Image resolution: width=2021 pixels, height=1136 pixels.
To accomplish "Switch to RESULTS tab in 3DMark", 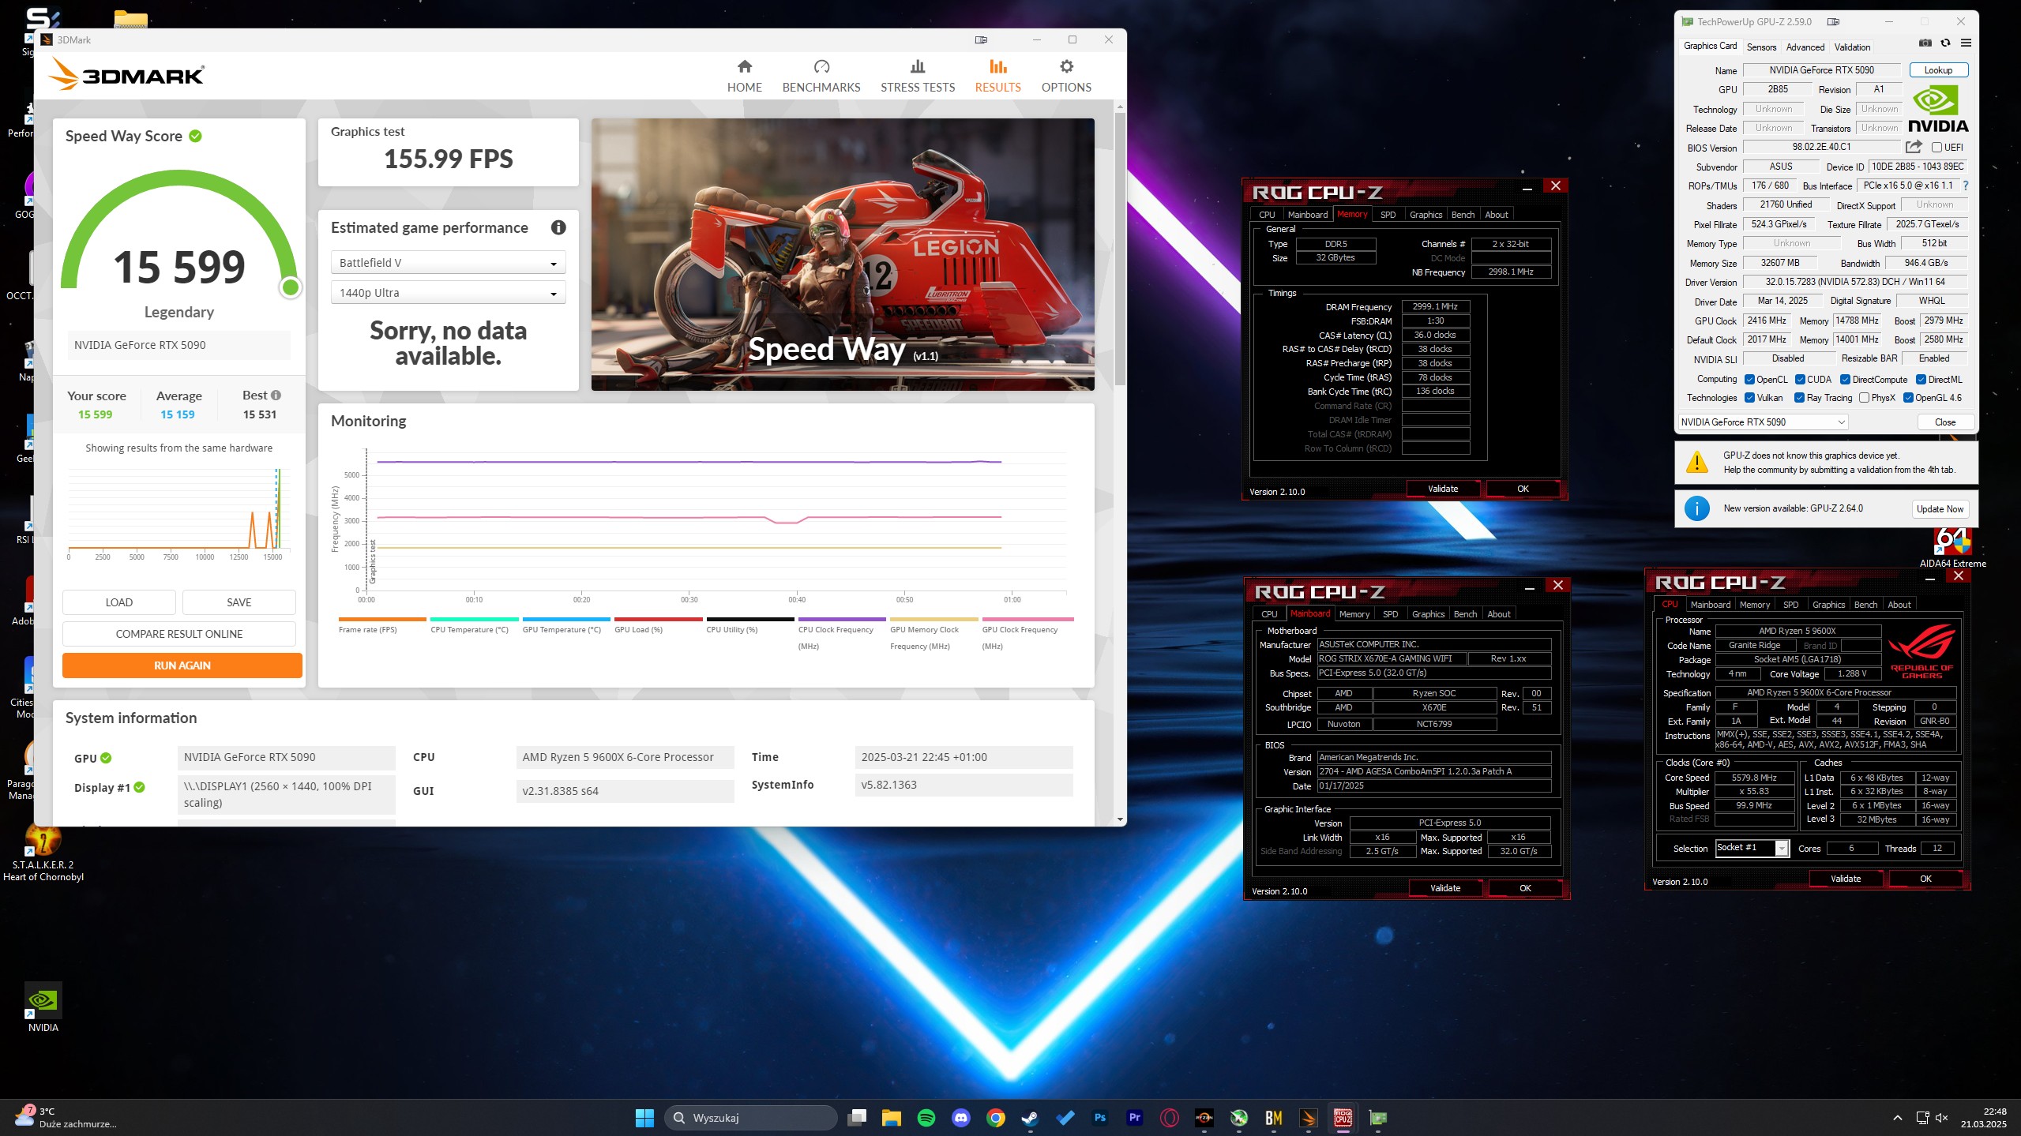I will click(997, 76).
